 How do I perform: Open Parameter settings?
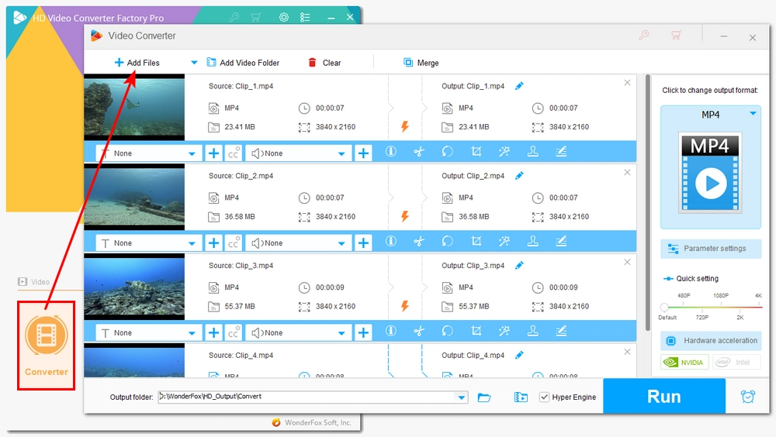[x=711, y=249]
